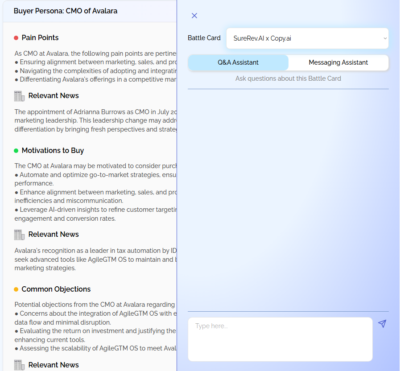Click 'Ask questions about this Battle Card' text
The height and width of the screenshot is (371, 400).
click(x=288, y=78)
